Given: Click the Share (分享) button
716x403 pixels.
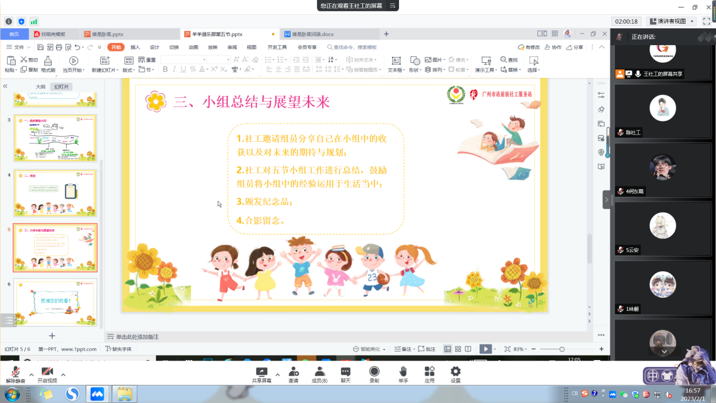Looking at the screenshot, I should [x=575, y=47].
